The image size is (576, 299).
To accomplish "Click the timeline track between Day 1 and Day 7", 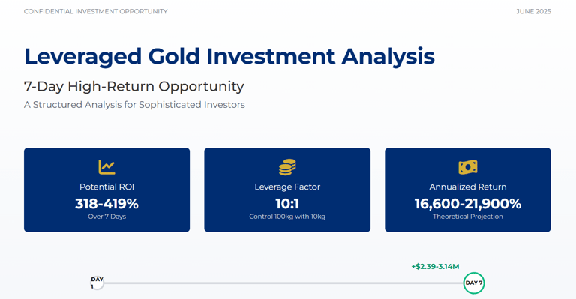I will tap(283, 283).
